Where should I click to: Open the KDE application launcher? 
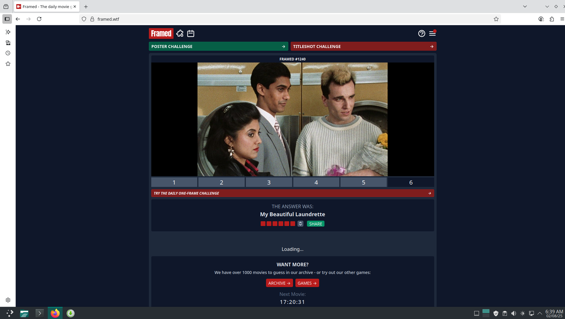click(x=10, y=313)
